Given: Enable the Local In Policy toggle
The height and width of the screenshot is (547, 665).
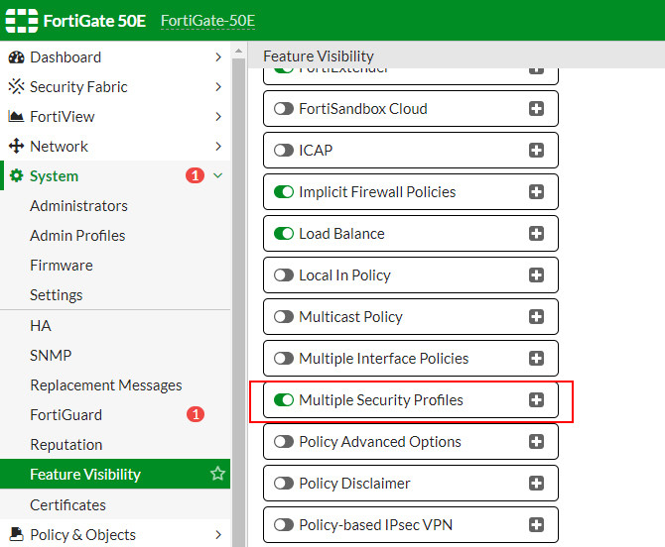Looking at the screenshot, I should coord(284,275).
